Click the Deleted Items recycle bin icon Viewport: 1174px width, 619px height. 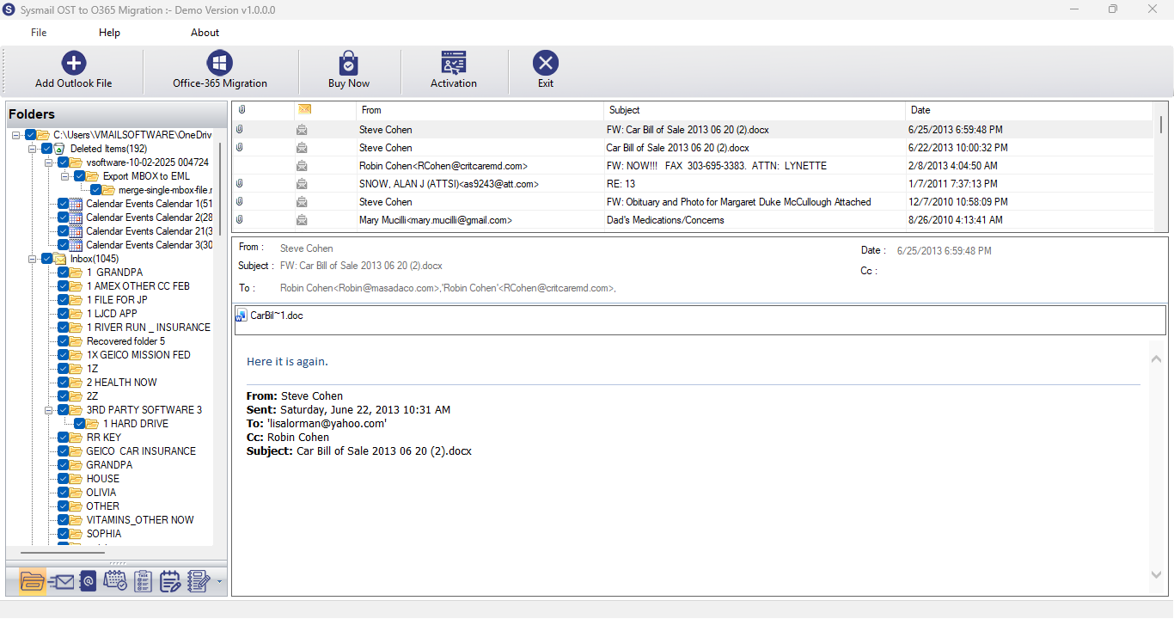click(60, 149)
